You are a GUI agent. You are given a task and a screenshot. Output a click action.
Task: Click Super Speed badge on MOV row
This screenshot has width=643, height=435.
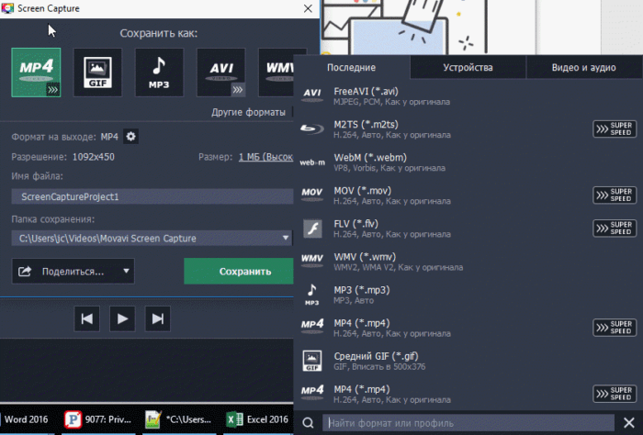[x=615, y=195]
